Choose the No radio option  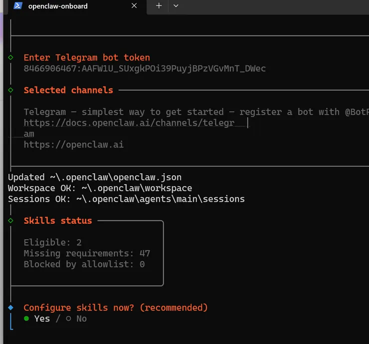[x=68, y=319]
